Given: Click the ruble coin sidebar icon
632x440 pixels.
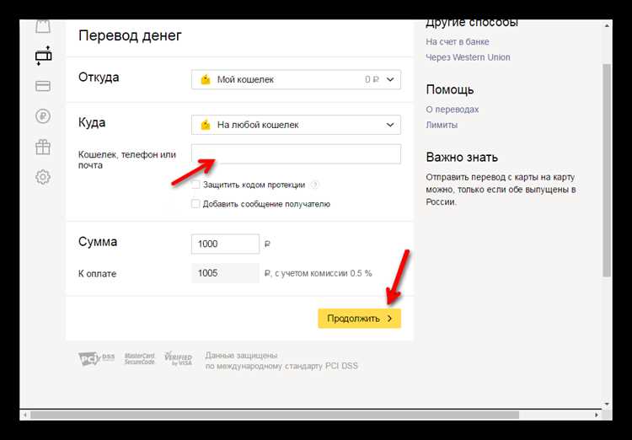Looking at the screenshot, I should point(43,117).
